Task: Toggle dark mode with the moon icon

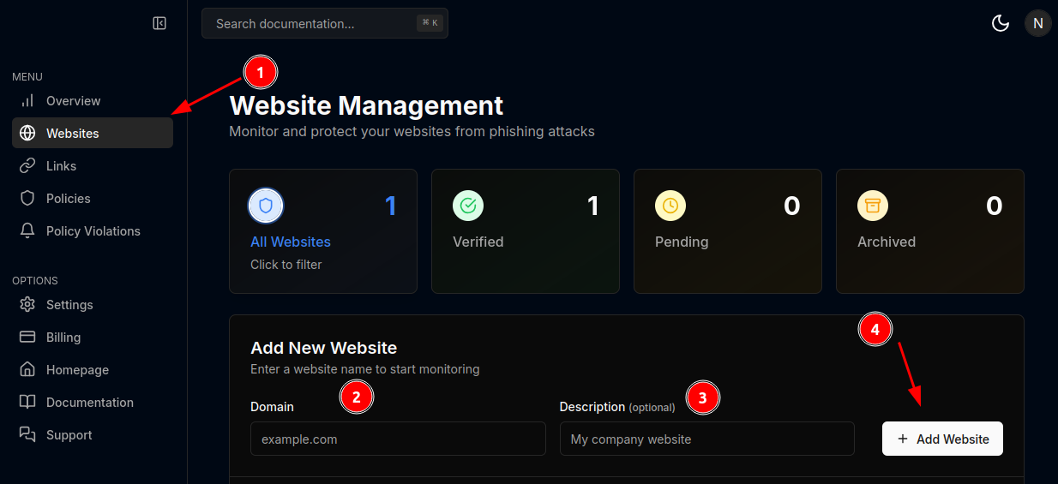Action: [x=1001, y=23]
